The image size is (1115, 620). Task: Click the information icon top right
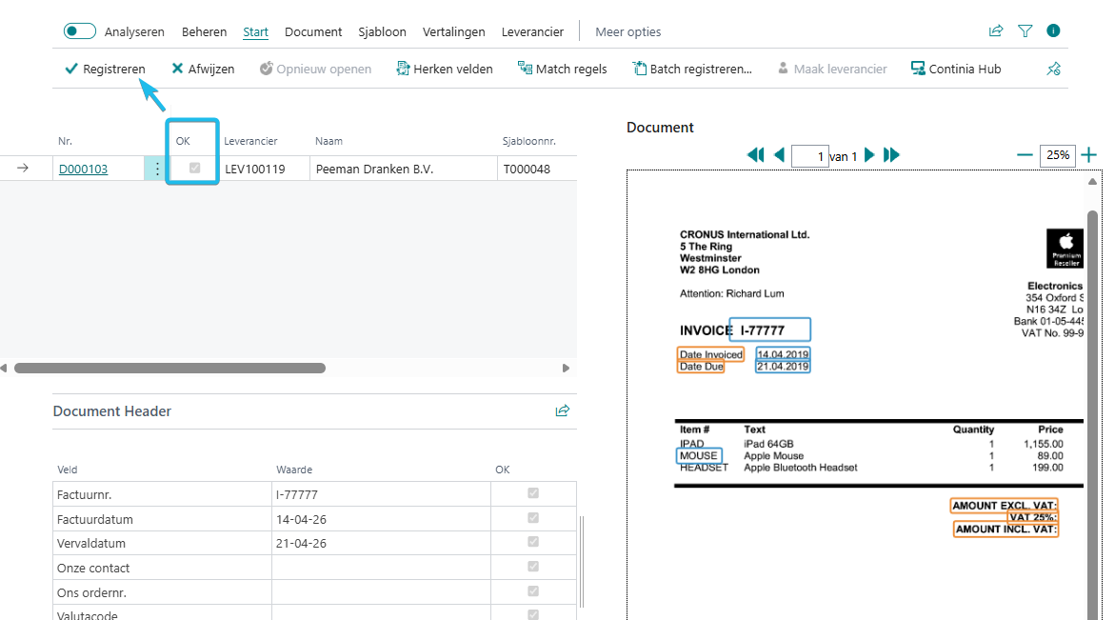coord(1053,31)
